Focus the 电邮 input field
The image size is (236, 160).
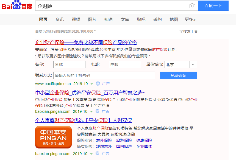click(x=125, y=64)
